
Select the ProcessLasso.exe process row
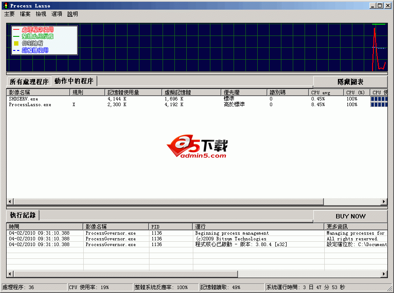30,105
